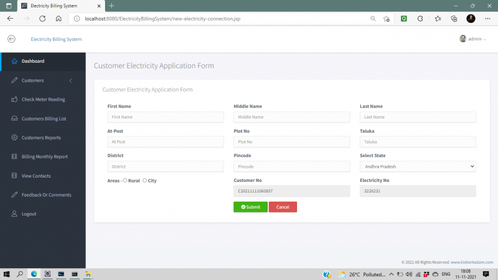
Task: Open browser Settings and more menu
Action: click(x=487, y=19)
